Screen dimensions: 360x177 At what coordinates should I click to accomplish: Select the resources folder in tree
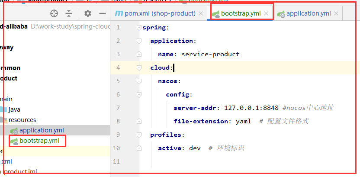(22, 120)
